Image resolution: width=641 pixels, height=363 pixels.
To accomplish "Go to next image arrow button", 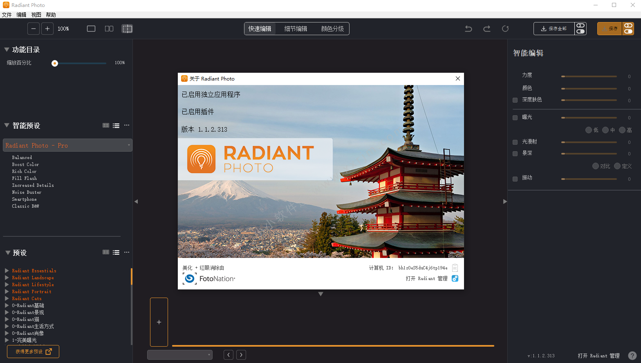I will pyautogui.click(x=241, y=355).
